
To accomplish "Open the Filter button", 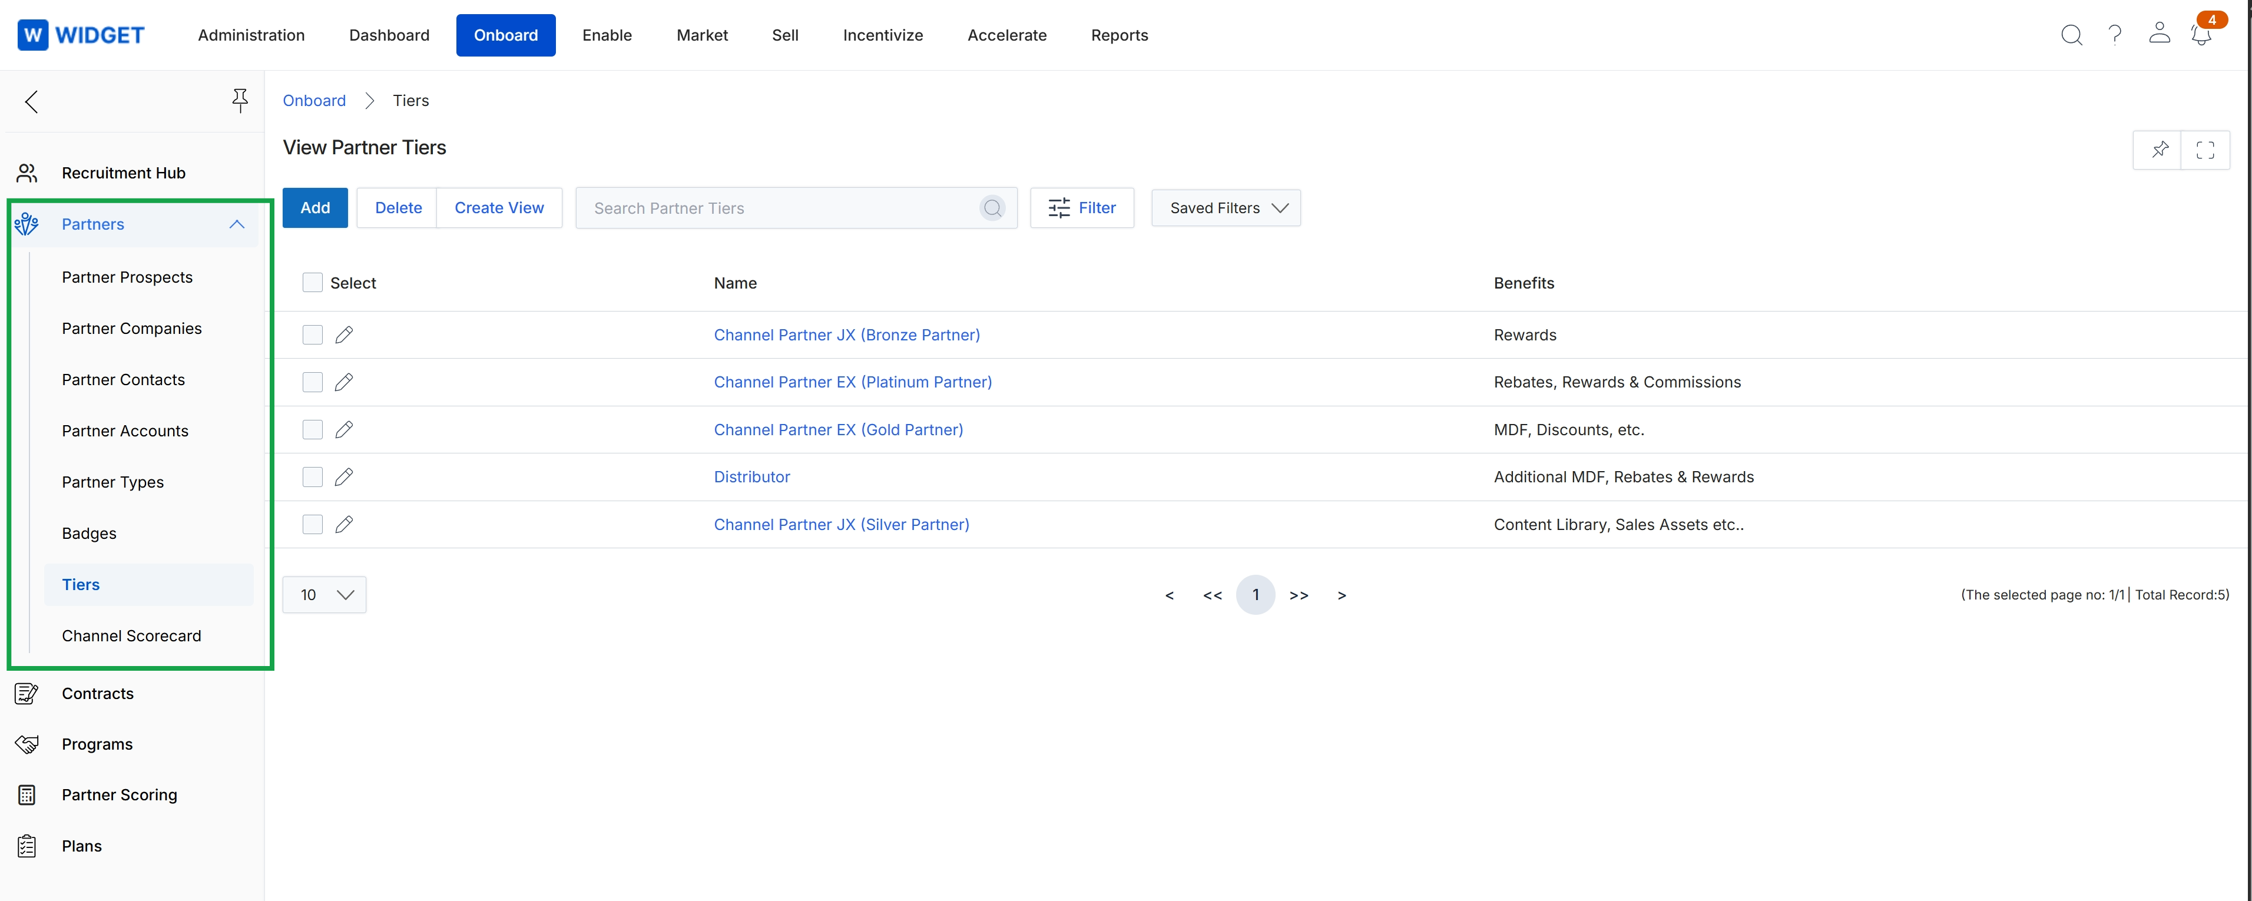I will pos(1082,208).
